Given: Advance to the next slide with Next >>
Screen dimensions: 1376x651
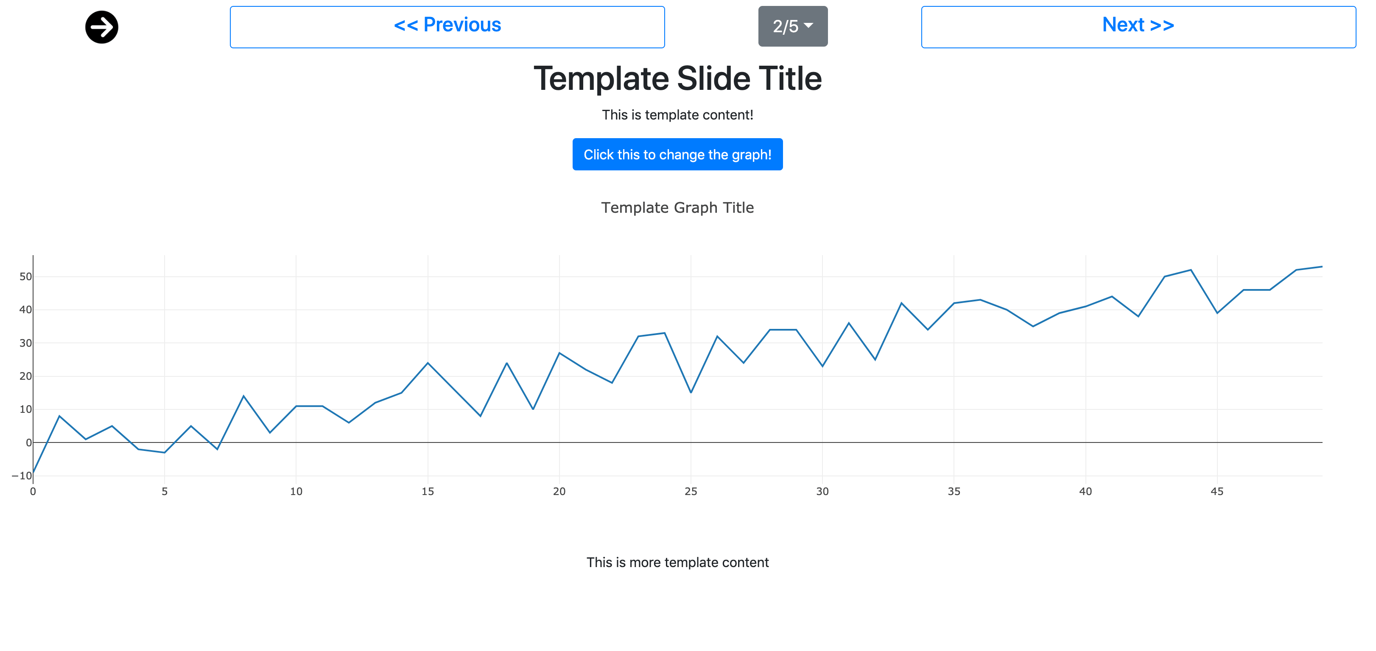Looking at the screenshot, I should [1139, 25].
